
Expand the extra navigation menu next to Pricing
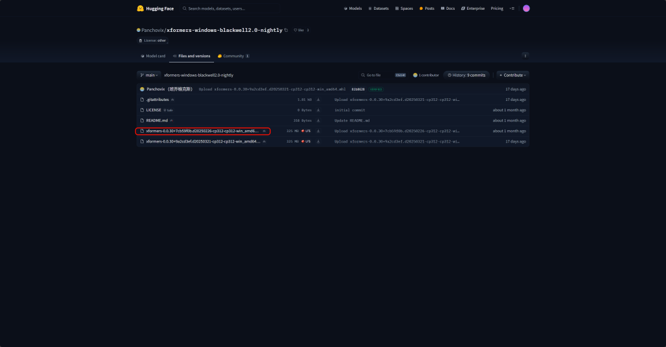coord(512,8)
